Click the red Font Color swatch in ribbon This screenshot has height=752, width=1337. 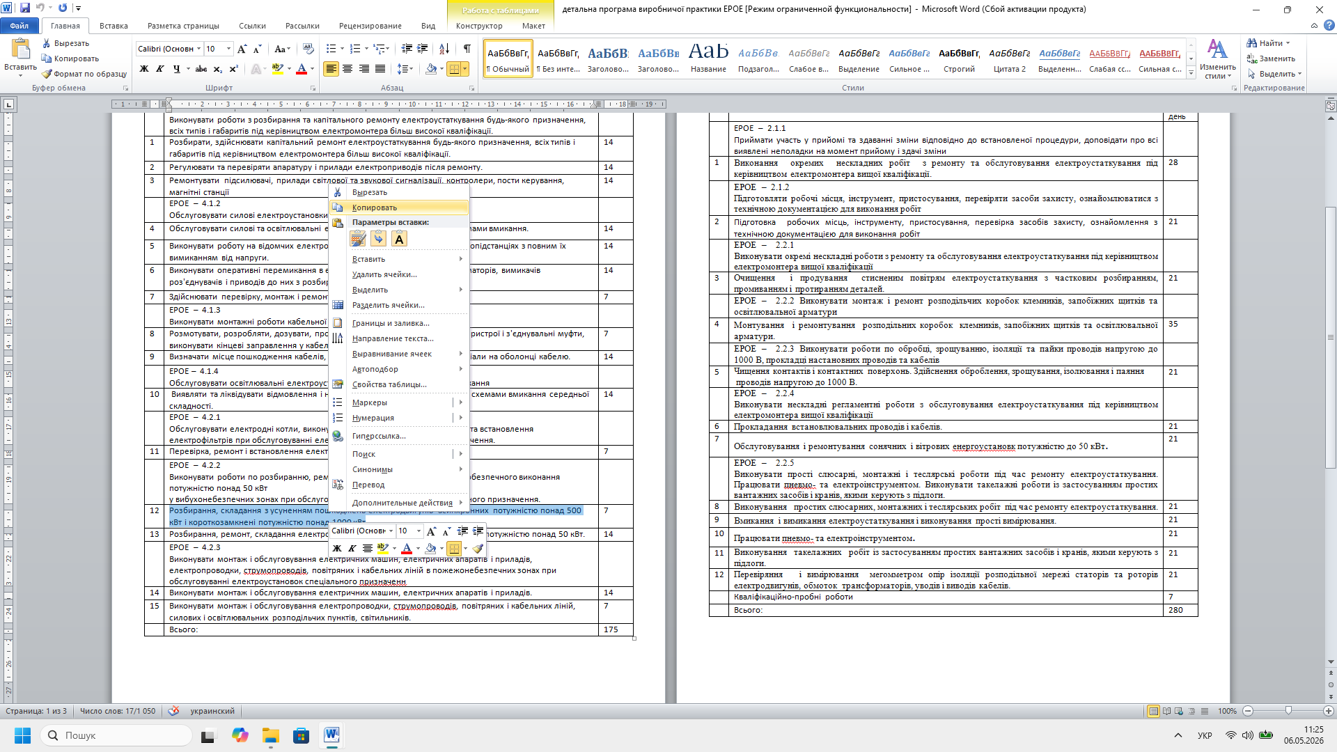pyautogui.click(x=302, y=69)
